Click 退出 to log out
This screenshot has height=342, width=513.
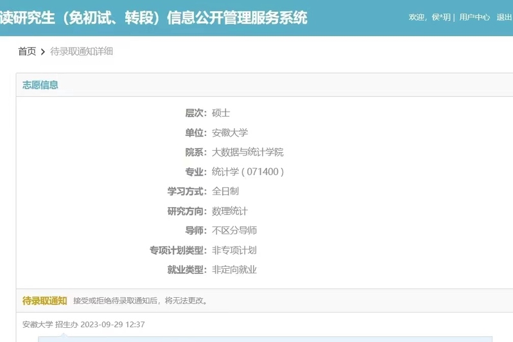tap(504, 17)
